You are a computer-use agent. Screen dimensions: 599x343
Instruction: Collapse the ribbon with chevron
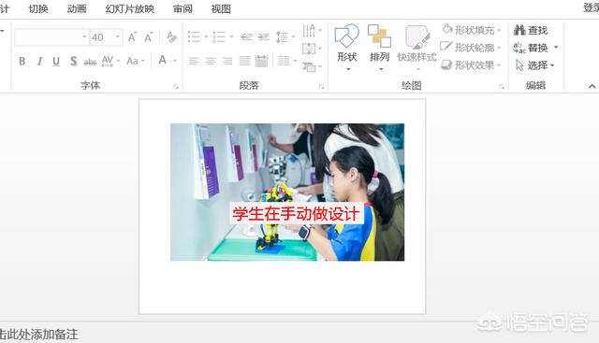click(592, 86)
